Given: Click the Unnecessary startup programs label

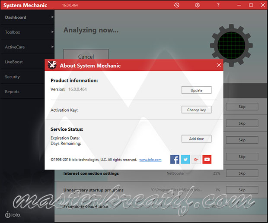Looking at the screenshot, I should (93, 190).
